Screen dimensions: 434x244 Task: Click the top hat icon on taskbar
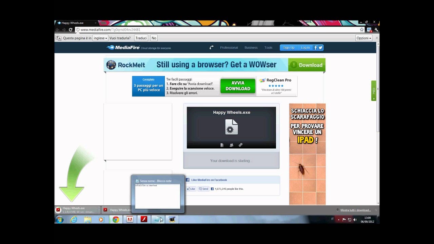172,220
